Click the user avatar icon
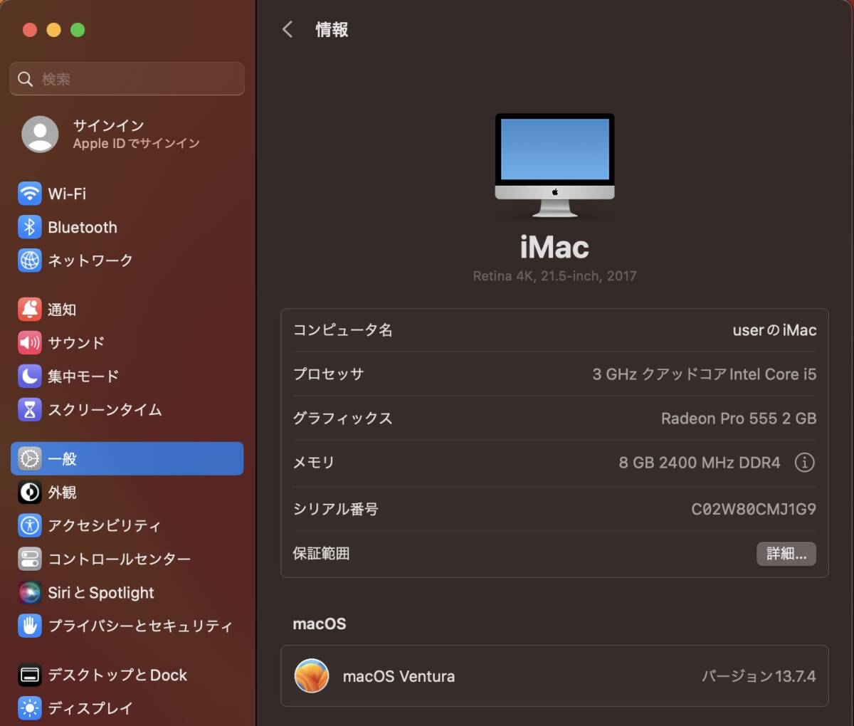The image size is (854, 726). click(40, 134)
